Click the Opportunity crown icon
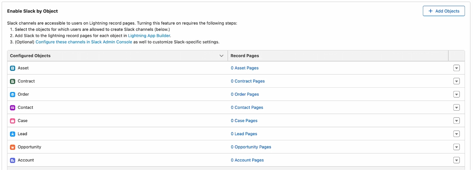The height and width of the screenshot is (170, 473). (13, 147)
